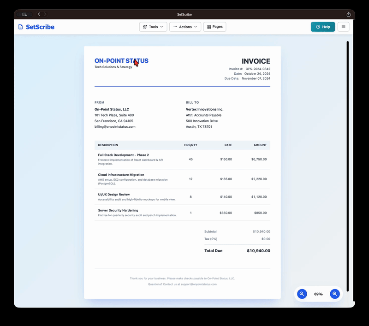Click the ellipsis icon on the Actions button

pos(175,27)
